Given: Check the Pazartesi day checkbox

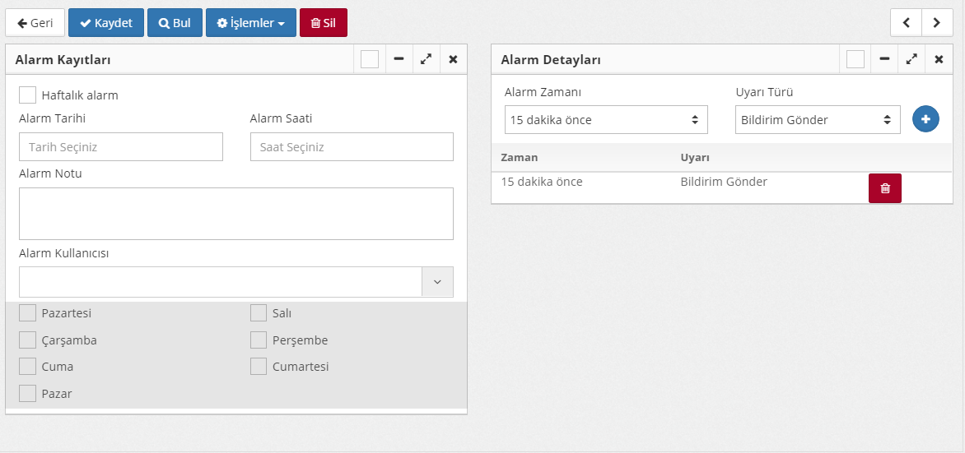Looking at the screenshot, I should pos(28,313).
